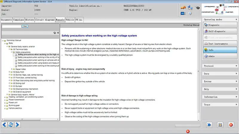Image resolution: width=239 pixels, height=134 pixels.
Task: Click the round info icon in header
Action: point(190,13)
